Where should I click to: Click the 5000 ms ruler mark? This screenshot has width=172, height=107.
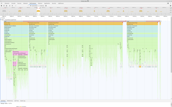(x=50, y=16)
